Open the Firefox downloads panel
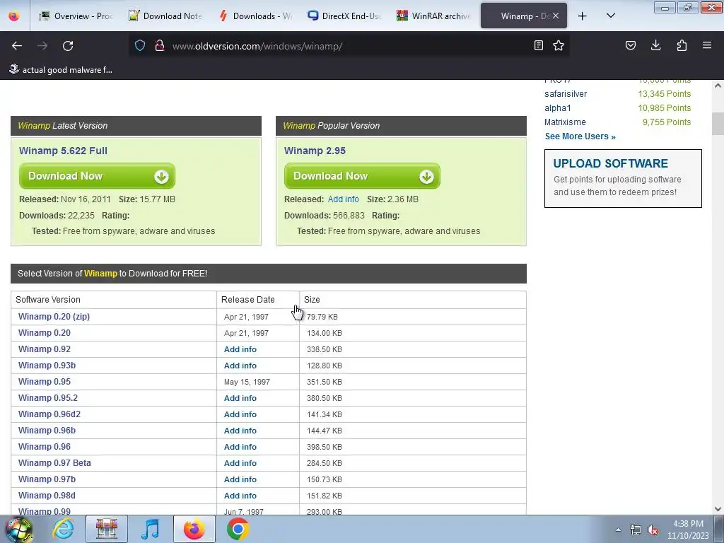This screenshot has height=543, width=724. (x=655, y=45)
